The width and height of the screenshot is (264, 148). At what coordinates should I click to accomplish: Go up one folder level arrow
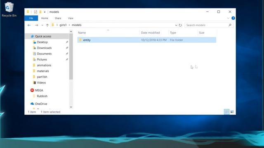[x=47, y=25]
